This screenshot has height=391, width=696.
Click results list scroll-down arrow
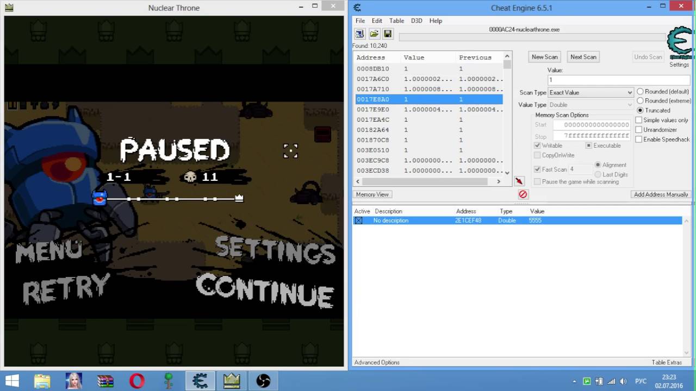[507, 172]
